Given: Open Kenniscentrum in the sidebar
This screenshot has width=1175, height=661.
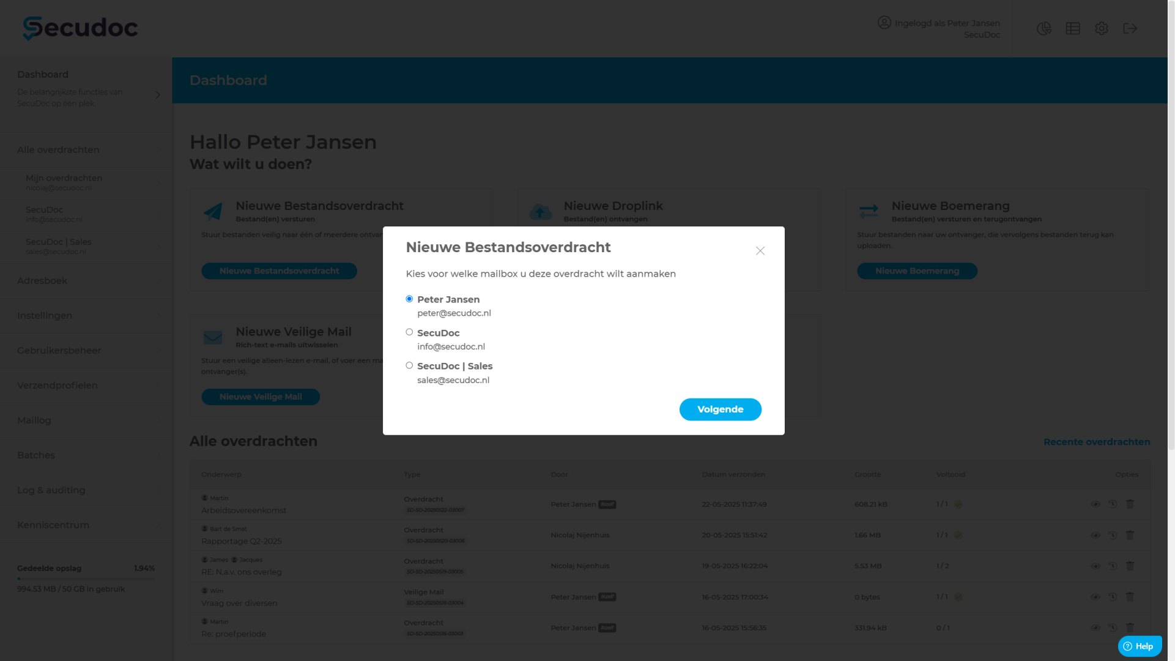Looking at the screenshot, I should click(86, 525).
